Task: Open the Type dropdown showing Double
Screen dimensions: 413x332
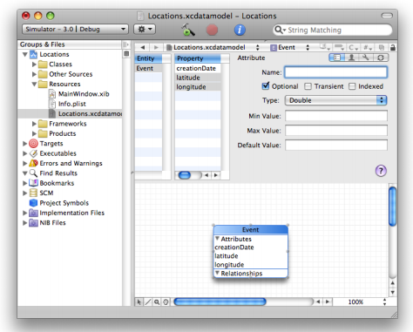Action: tap(335, 100)
